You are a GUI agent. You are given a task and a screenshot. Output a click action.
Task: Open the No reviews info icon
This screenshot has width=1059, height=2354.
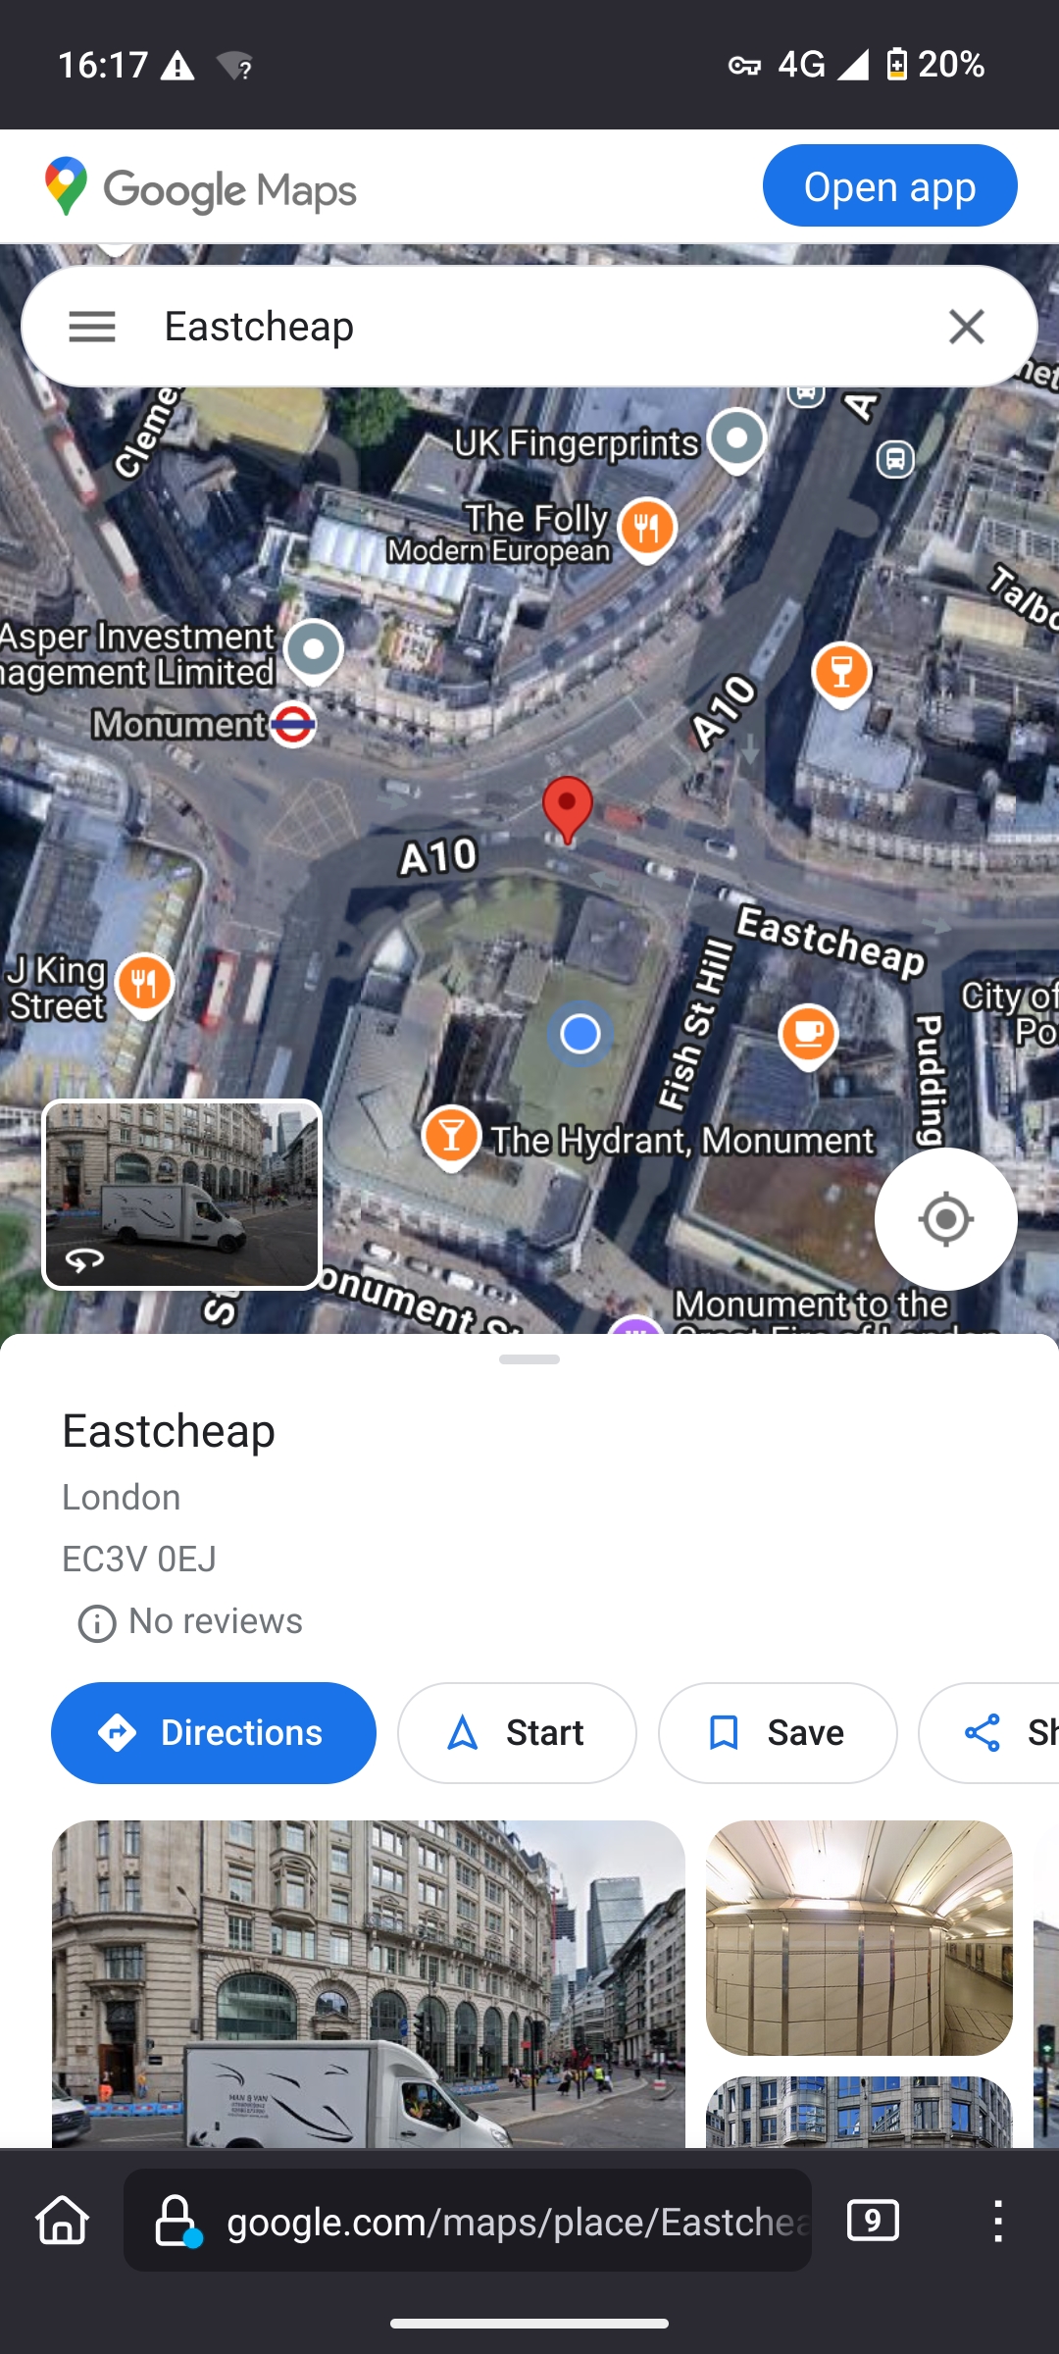coord(96,1623)
